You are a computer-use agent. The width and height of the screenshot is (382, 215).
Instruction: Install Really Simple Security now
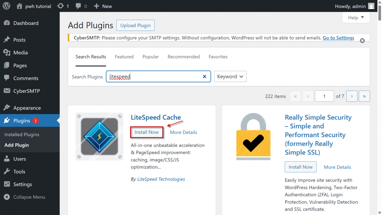(301, 167)
